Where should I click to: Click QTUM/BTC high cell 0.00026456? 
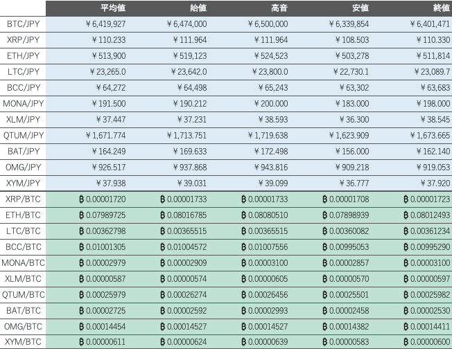pos(265,294)
